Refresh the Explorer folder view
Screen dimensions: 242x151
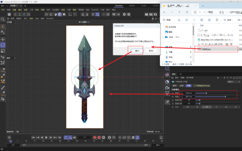[187, 12]
